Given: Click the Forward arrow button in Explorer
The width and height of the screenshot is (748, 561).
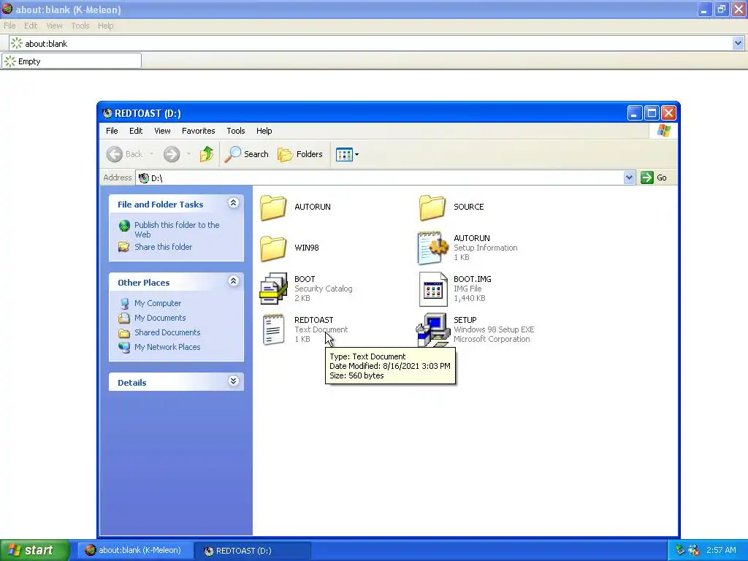Looking at the screenshot, I should (172, 154).
